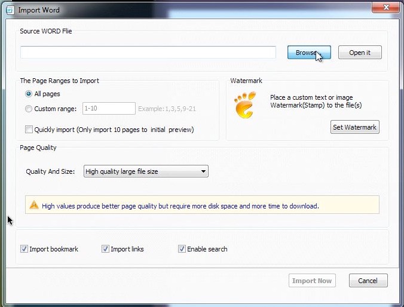Focus the Source WORD File path field
The width and height of the screenshot is (404, 307).
tap(148, 53)
